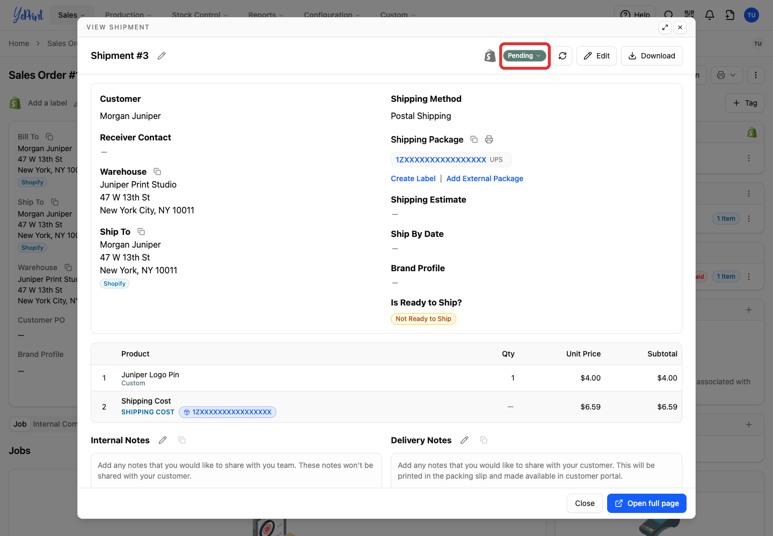Click the search icon in top bar
Screen dimensions: 773x536
(x=668, y=15)
